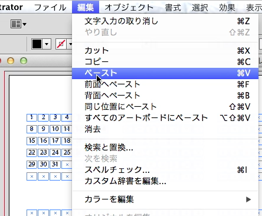Select the text frame containing 16
This screenshot has width=262, height=216.
(x=44, y=141)
